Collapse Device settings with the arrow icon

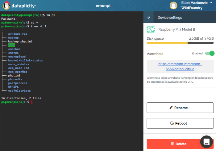coord(148,17)
